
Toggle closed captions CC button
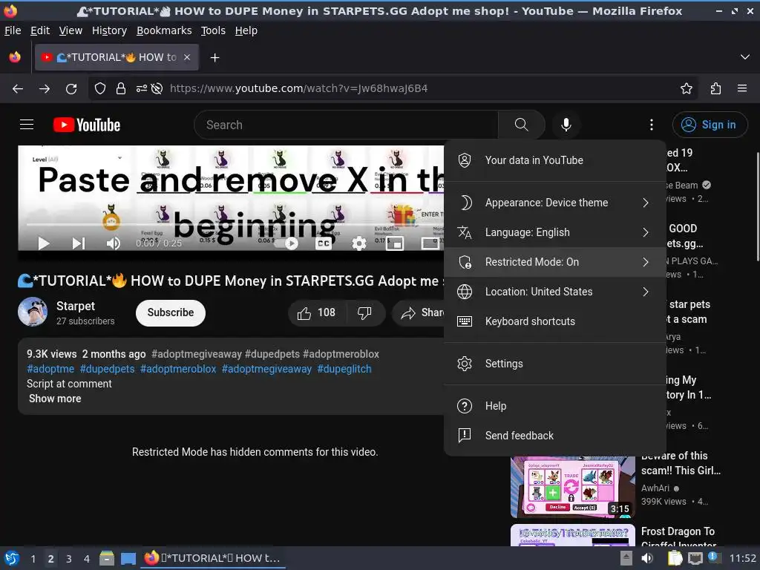pos(324,243)
